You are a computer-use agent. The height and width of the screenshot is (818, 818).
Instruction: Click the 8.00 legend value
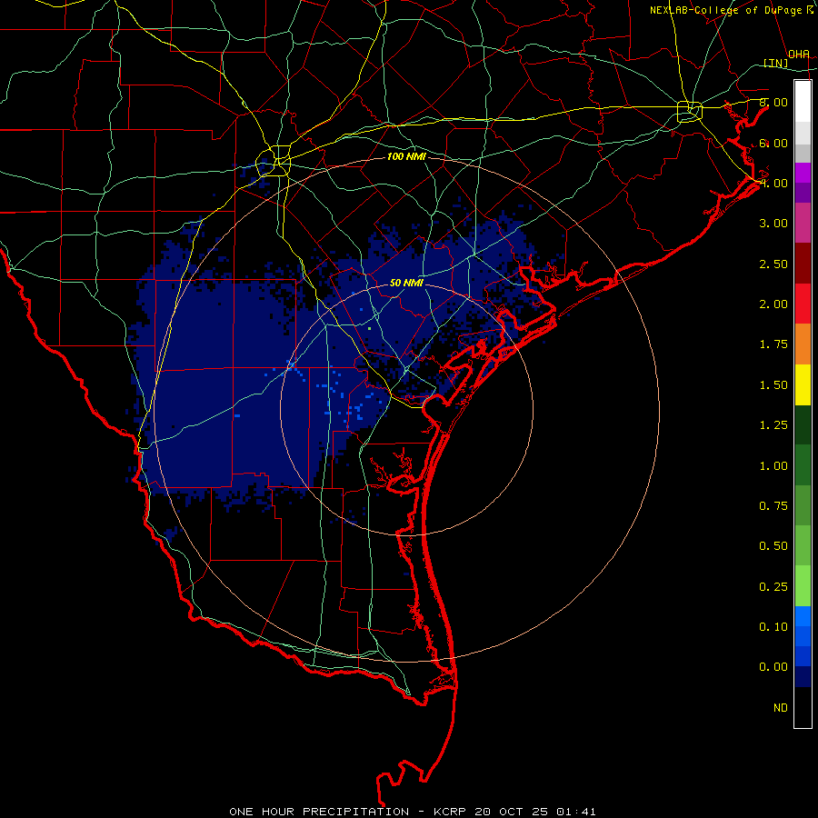click(x=773, y=102)
